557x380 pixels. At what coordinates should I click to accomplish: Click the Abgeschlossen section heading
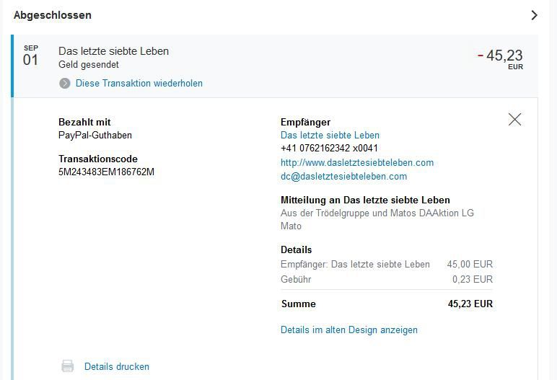53,15
